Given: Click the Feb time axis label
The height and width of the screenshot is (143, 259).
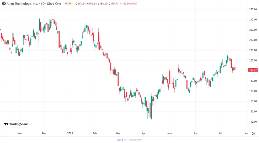Looking at the screenshot, I should pos(95,133).
